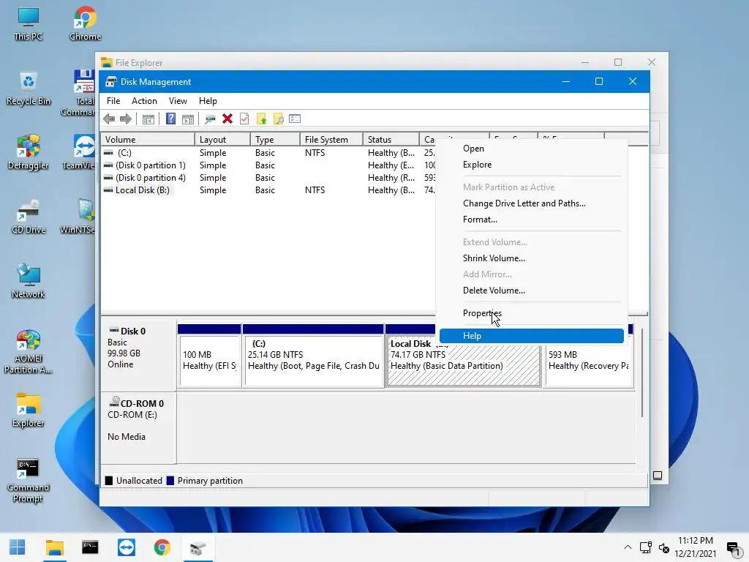Click the disk graphical view vertical scrollbar
This screenshot has width=749, height=562.
click(642, 372)
